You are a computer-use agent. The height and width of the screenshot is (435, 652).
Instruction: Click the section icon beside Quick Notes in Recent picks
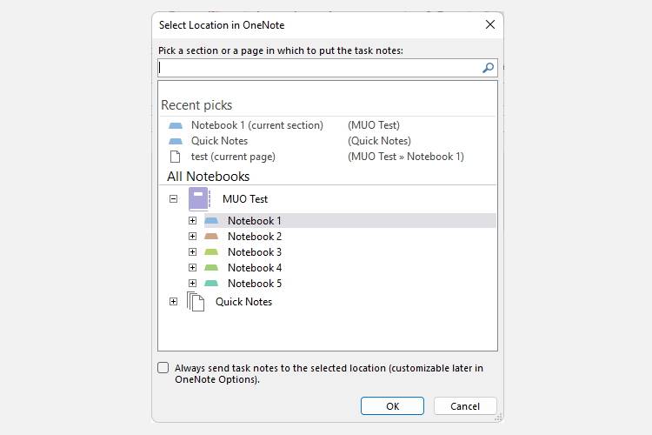point(176,141)
